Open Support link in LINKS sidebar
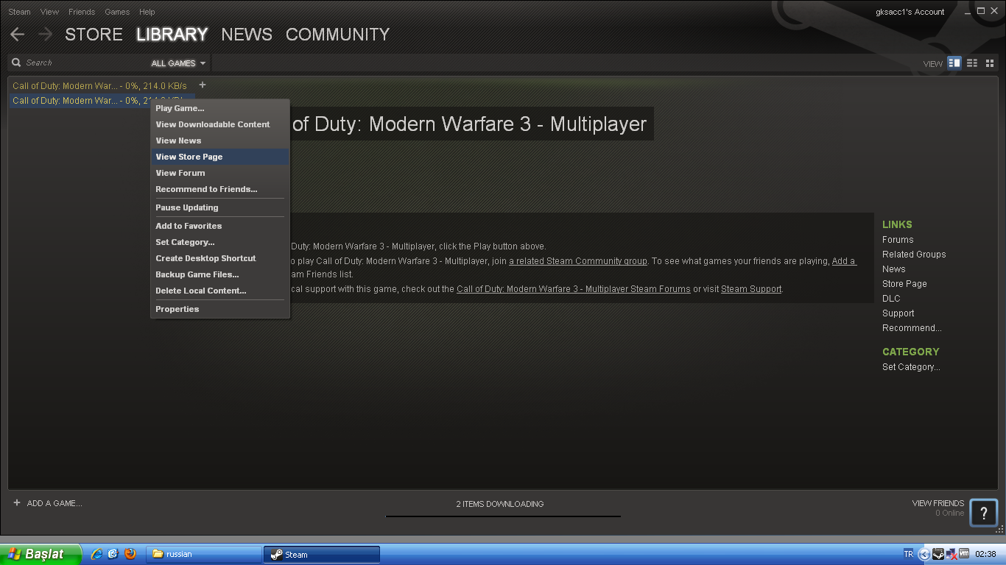Image resolution: width=1006 pixels, height=565 pixels. 898,313
